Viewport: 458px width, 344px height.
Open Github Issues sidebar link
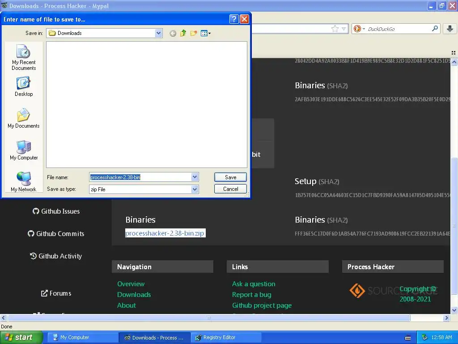pos(56,211)
